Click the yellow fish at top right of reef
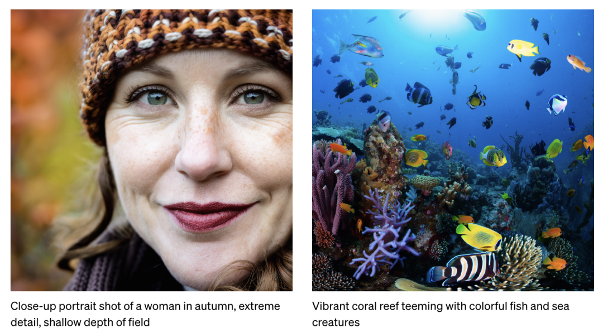The height and width of the screenshot is (333, 603). click(523, 49)
